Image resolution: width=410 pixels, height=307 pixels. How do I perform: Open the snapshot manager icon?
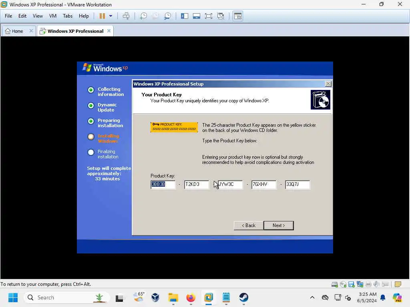(x=168, y=16)
